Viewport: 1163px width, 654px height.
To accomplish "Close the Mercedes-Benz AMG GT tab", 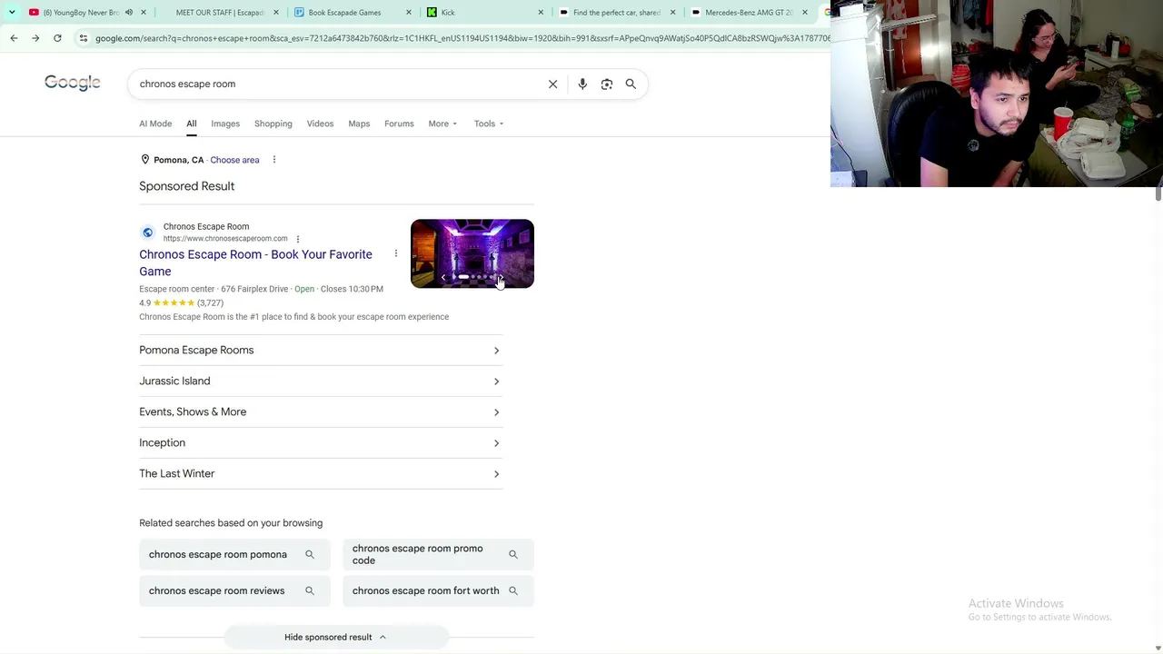I will point(805,13).
